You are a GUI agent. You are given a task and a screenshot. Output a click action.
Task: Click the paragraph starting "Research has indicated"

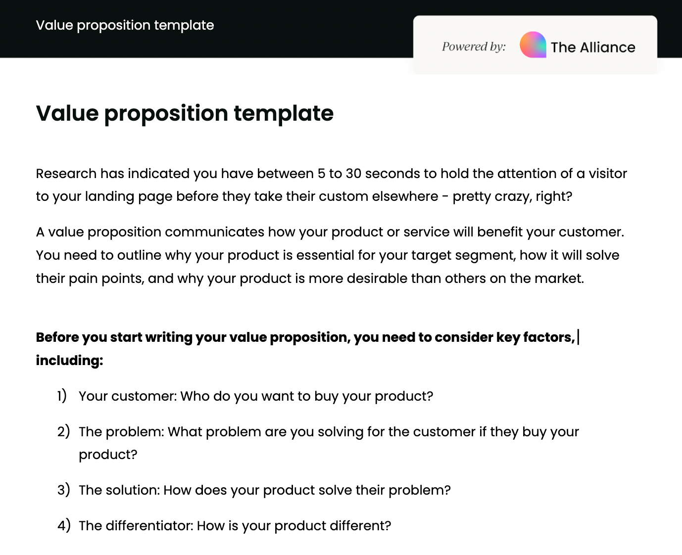point(331,174)
